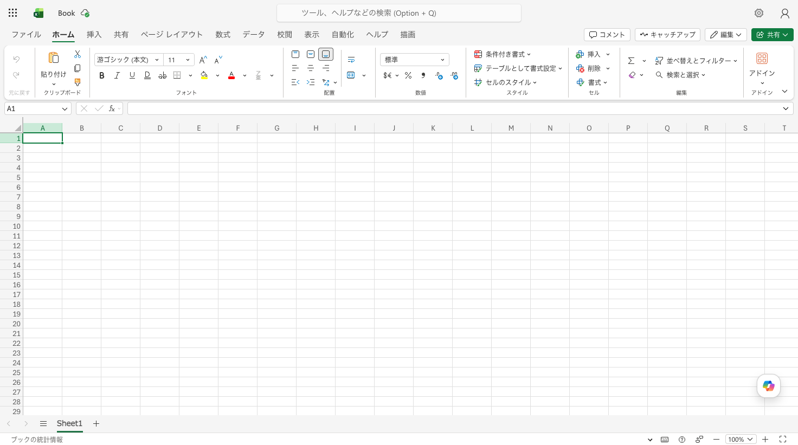Toggle italic formatting

[117, 75]
